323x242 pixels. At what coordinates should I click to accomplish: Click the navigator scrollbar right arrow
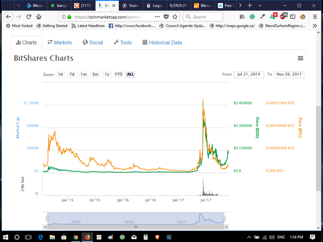pyautogui.click(x=227, y=227)
